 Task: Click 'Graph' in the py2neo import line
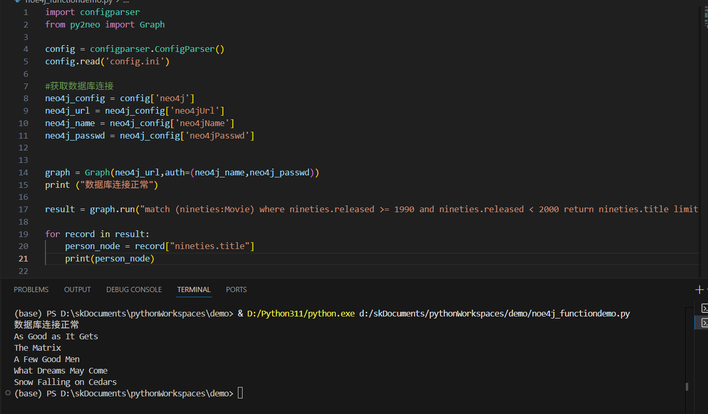(152, 24)
